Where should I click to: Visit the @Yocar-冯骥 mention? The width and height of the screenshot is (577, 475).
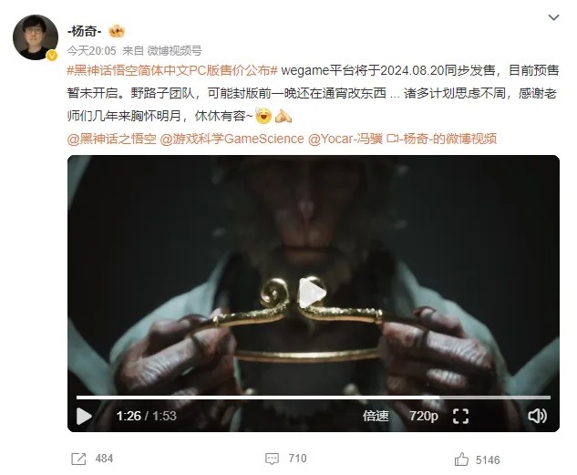(345, 139)
